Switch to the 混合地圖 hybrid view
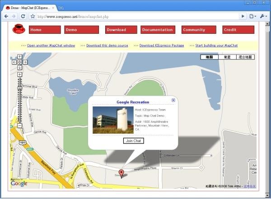The image size is (271, 199). (x=245, y=57)
